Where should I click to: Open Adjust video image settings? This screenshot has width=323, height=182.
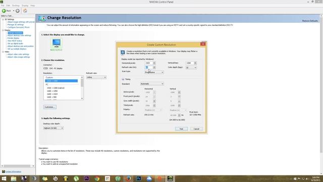[19, 57]
